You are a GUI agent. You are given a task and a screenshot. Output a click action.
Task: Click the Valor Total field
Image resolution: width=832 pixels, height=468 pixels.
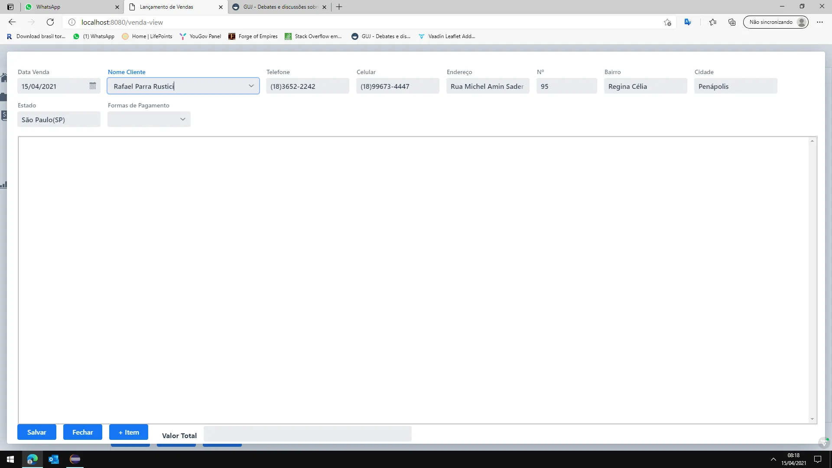point(307,434)
